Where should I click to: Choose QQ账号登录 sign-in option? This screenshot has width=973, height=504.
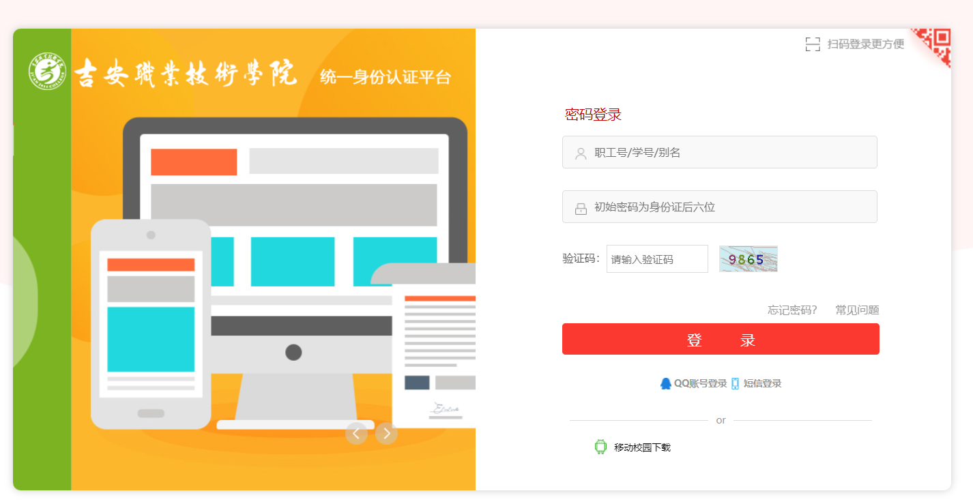point(700,384)
